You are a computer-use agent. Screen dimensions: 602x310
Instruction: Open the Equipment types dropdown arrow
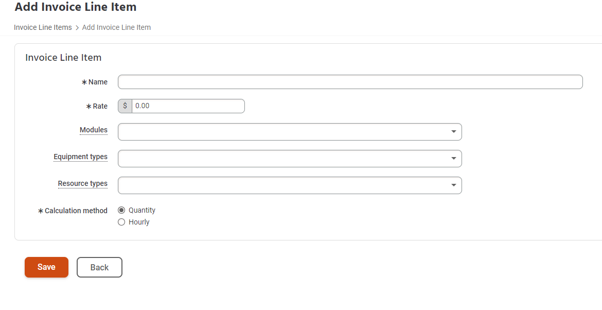[453, 159]
